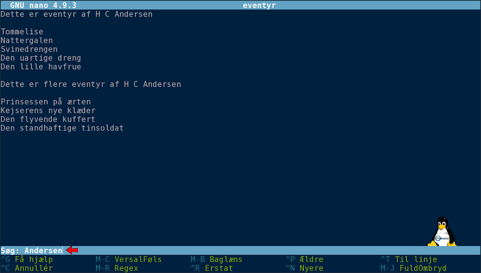Select Nyere newer search history
The height and width of the screenshot is (273, 481).
(x=304, y=268)
